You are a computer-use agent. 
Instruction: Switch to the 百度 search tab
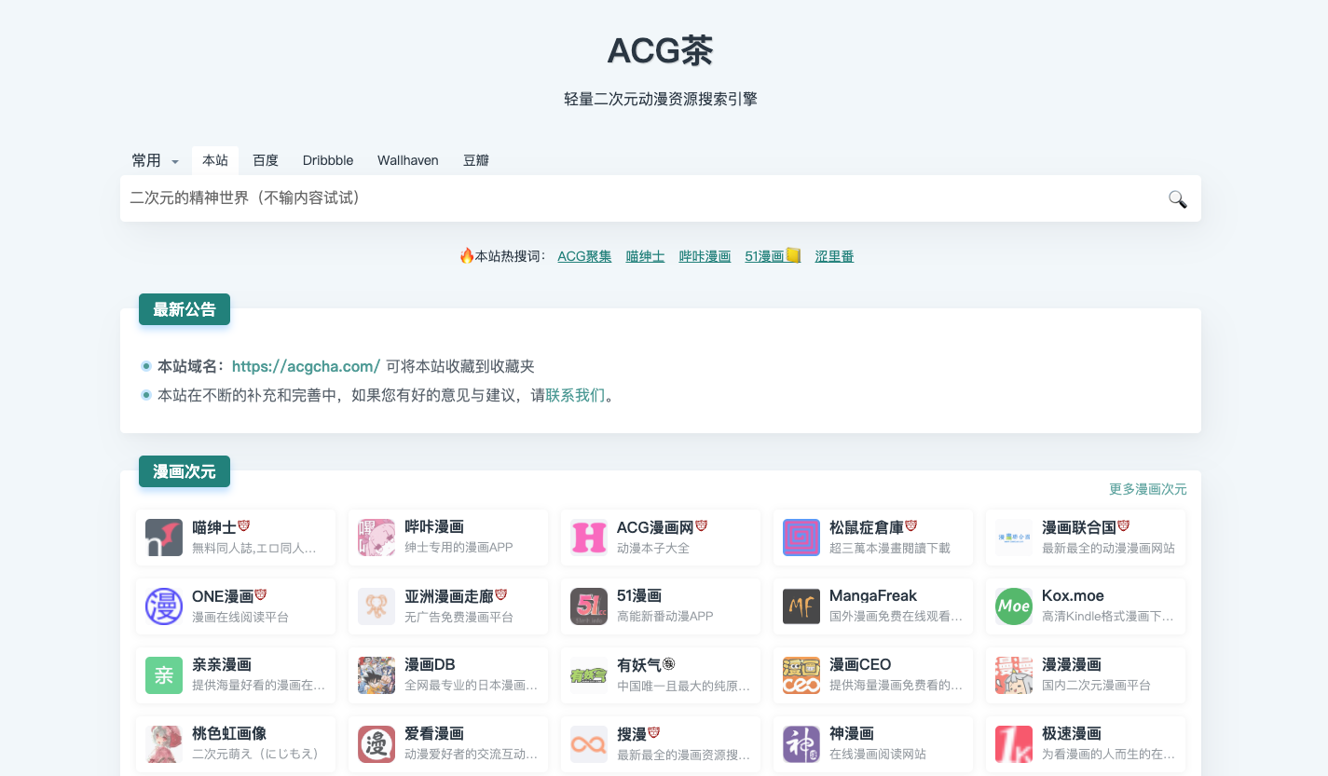(266, 160)
